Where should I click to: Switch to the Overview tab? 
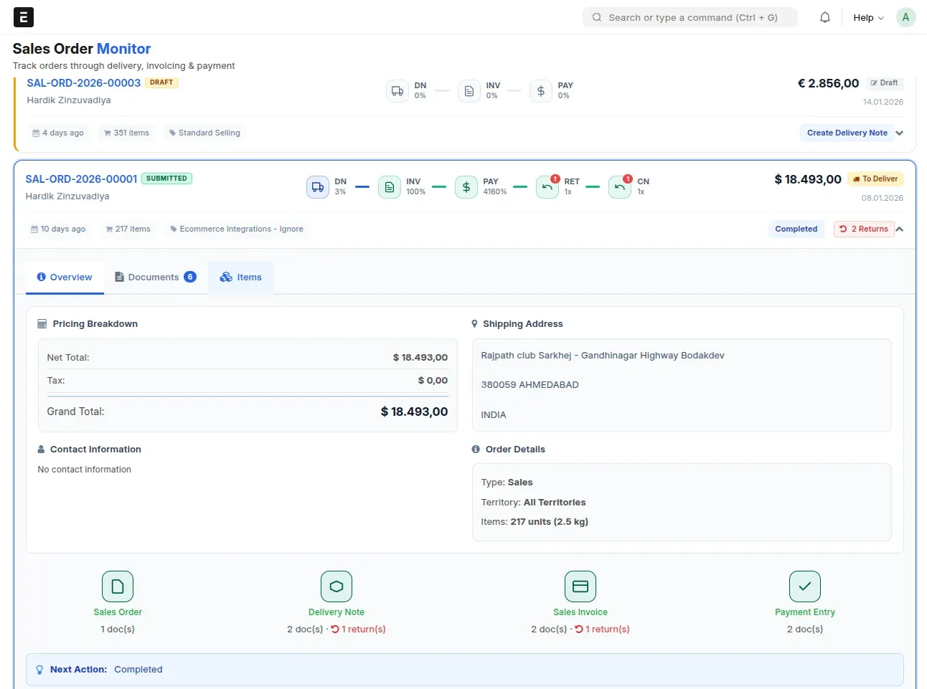65,277
